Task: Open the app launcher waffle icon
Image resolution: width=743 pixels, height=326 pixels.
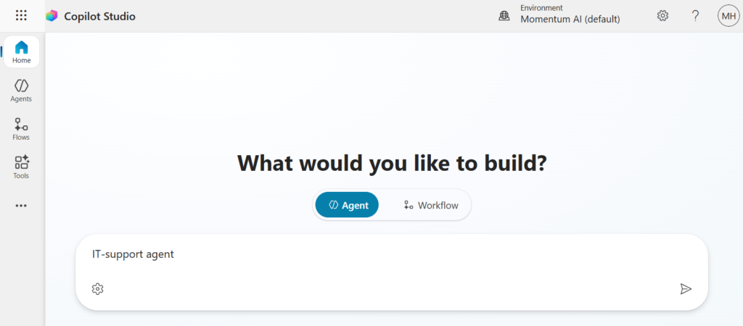Action: coord(21,15)
